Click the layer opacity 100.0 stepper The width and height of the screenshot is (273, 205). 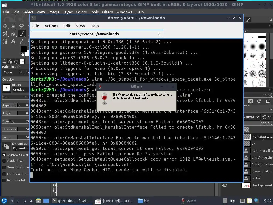271,123
